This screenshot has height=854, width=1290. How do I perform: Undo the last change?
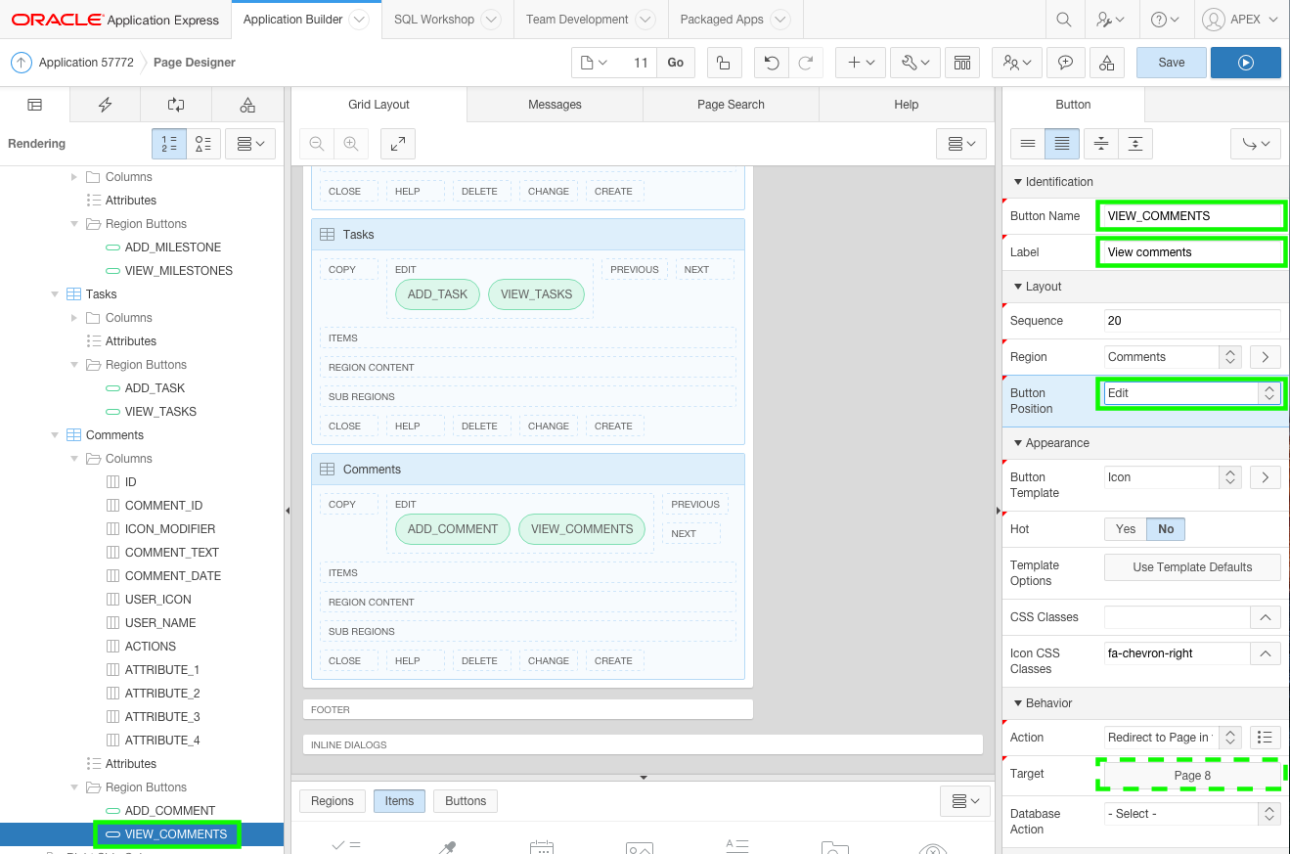tap(772, 63)
